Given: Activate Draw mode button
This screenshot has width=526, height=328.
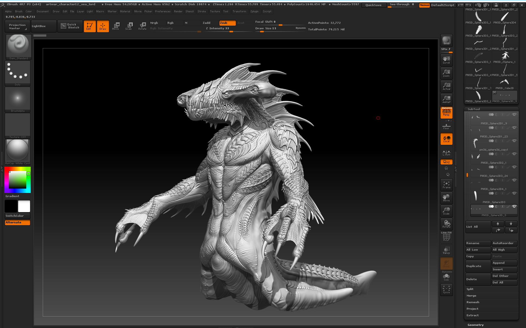Looking at the screenshot, I should pyautogui.click(x=103, y=26).
